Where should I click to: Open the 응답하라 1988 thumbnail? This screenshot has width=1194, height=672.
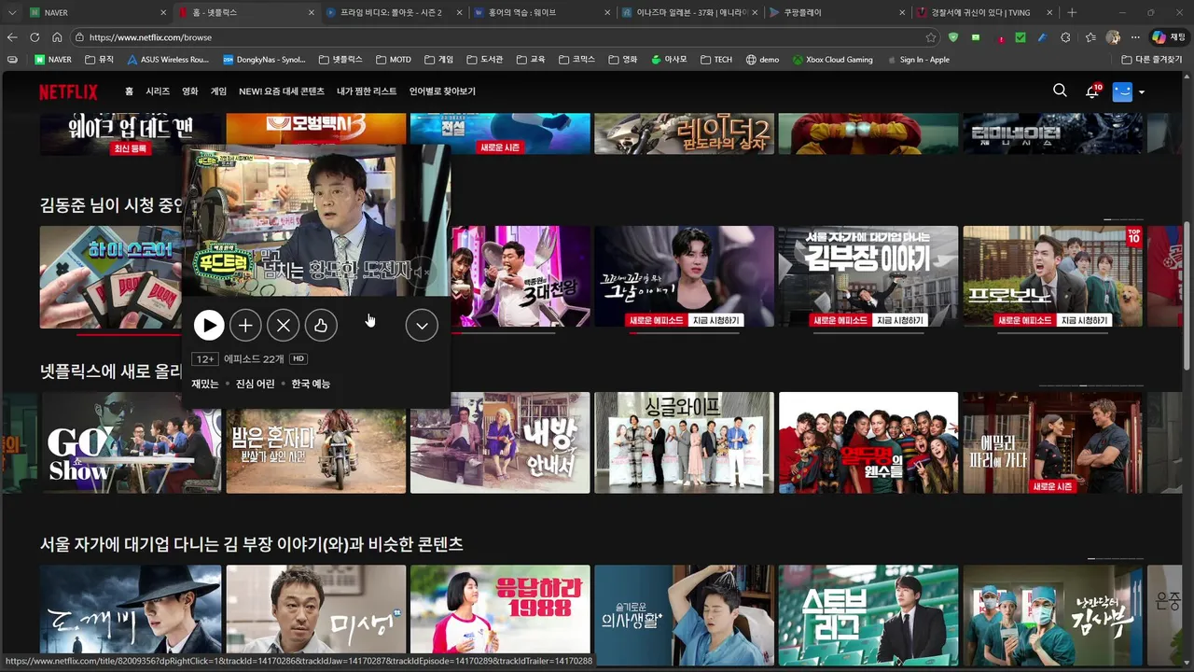pyautogui.click(x=500, y=615)
